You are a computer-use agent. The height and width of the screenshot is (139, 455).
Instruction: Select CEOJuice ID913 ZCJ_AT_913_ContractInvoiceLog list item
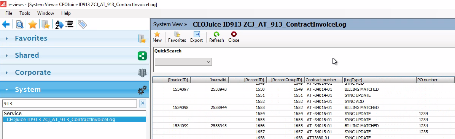coord(74,119)
